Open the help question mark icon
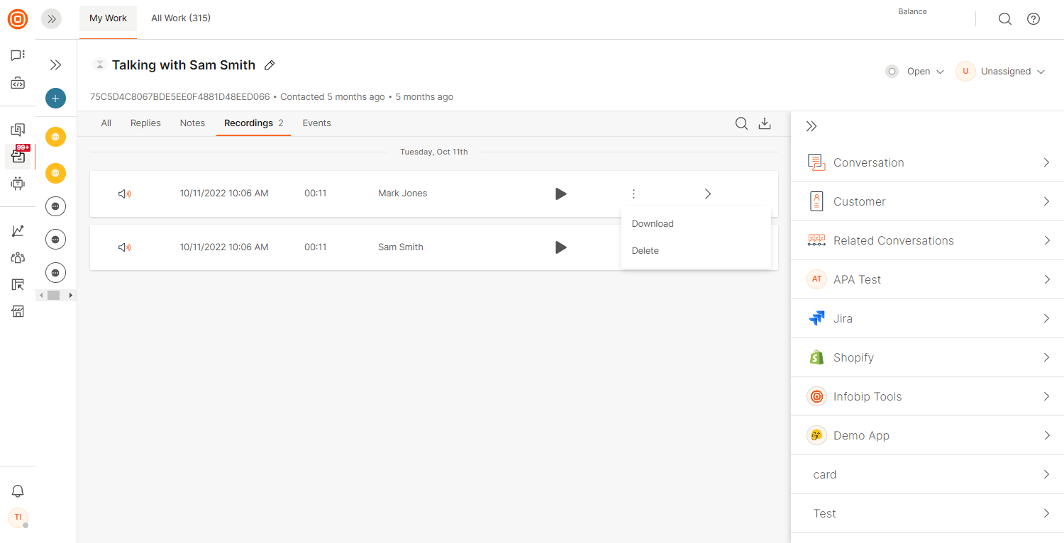The image size is (1064, 543). [x=1033, y=19]
